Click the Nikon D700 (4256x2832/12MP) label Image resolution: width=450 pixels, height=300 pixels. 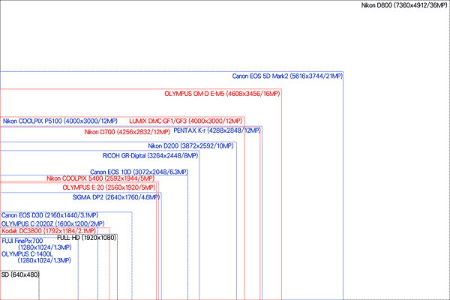127,132
